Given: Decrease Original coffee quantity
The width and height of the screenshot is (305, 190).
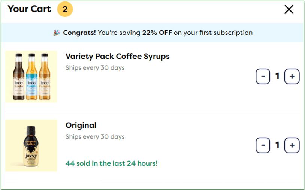Looking at the screenshot, I should coord(263,145).
